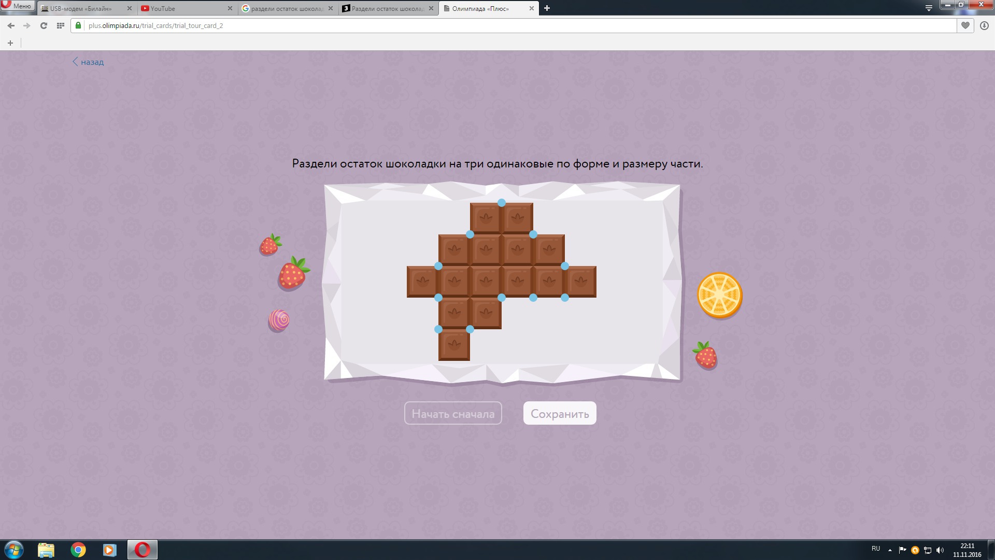Open Opera Speed Dial grid icon
Viewport: 995px width, 560px height.
[60, 25]
